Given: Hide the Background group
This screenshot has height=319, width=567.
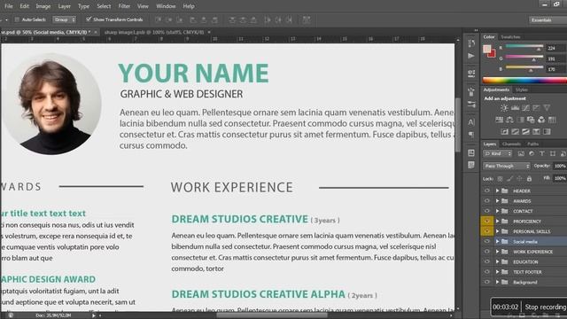Looking at the screenshot, I should 487,282.
